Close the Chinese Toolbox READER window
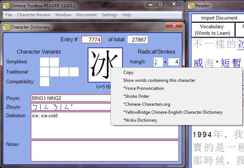The height and width of the screenshot is (168, 244). 174,4
